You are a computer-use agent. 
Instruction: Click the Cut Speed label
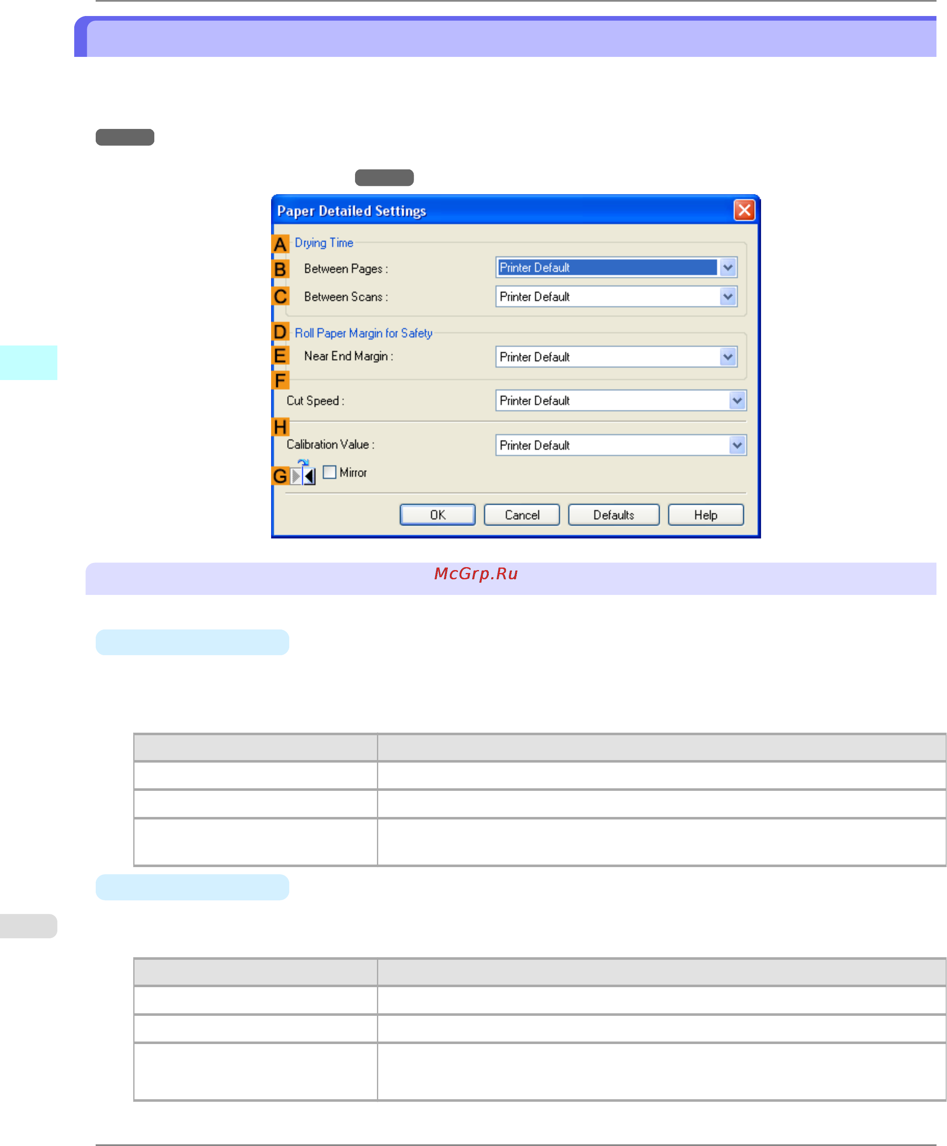click(x=315, y=401)
